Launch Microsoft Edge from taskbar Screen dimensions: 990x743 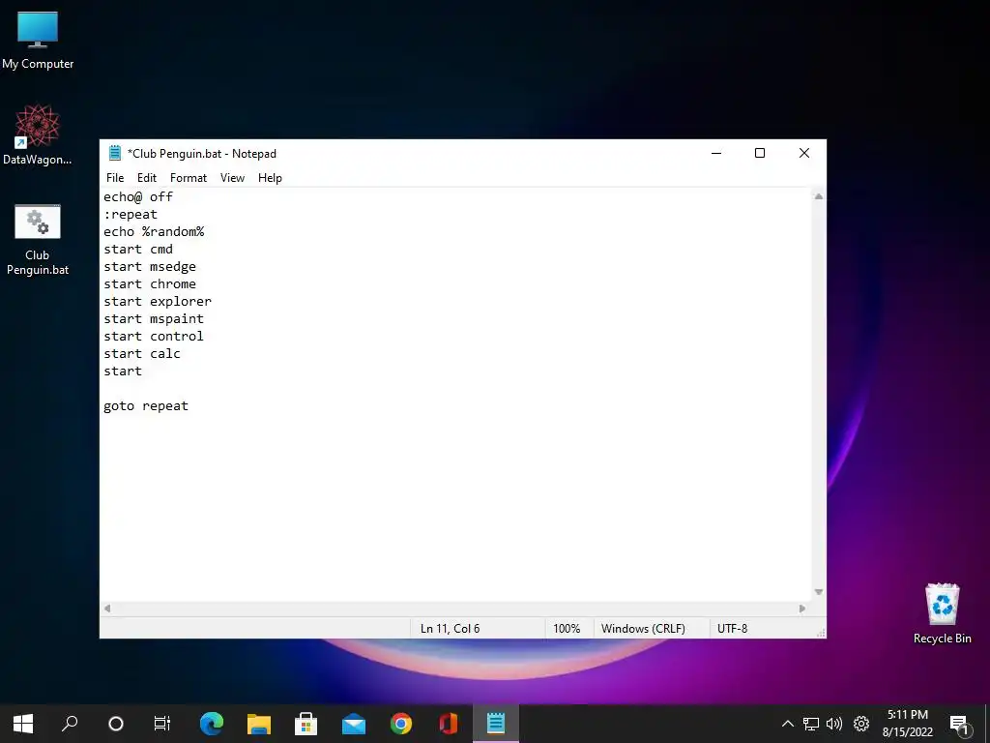212,724
